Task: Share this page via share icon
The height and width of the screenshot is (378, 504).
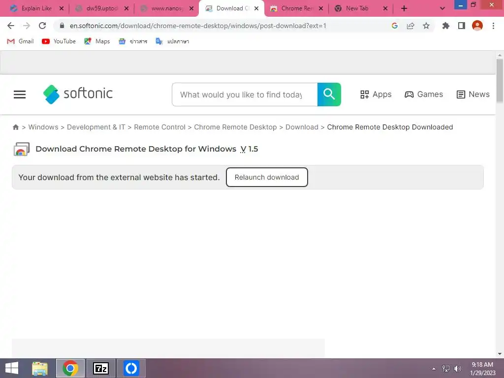Action: 410,26
